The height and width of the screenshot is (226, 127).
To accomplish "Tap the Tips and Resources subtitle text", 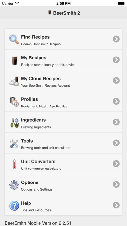I will 36,210.
